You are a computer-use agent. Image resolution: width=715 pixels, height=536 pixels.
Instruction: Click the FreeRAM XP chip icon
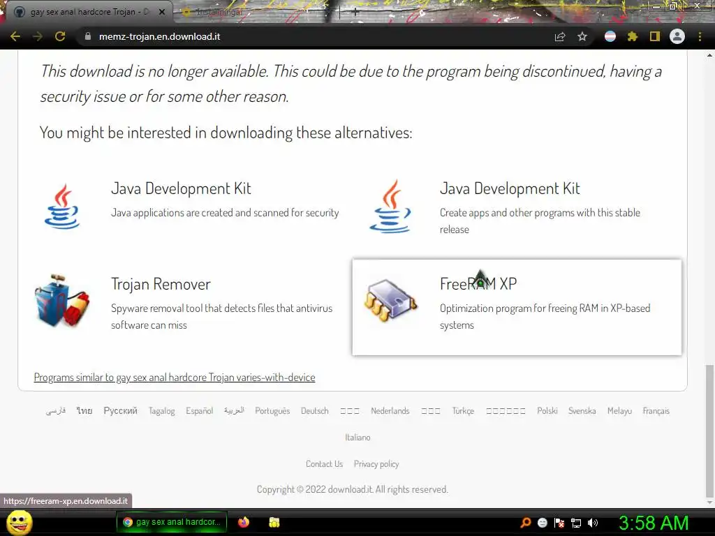coord(390,300)
